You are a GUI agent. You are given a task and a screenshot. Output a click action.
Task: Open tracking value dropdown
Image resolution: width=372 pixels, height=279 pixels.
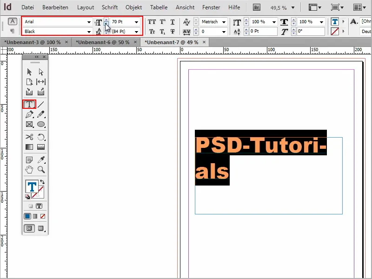coord(224,31)
